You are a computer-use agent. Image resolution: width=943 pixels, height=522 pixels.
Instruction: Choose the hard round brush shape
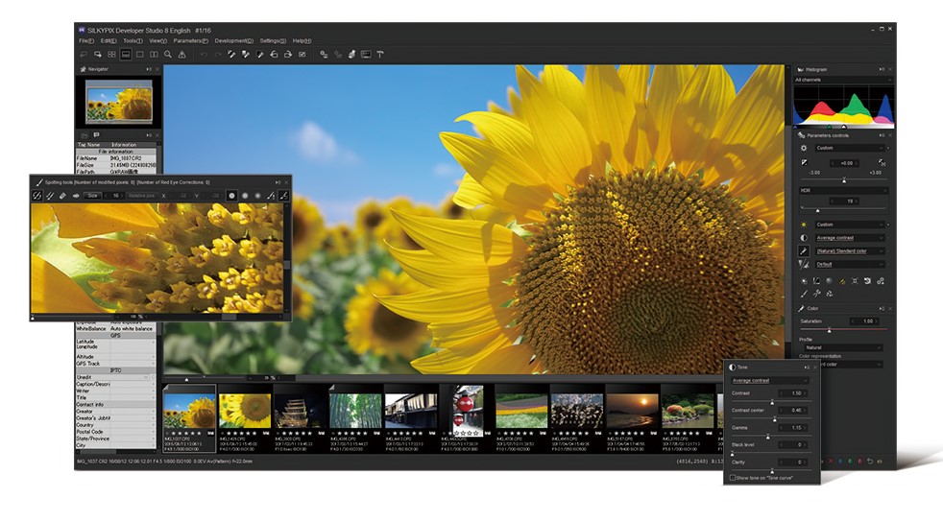click(x=231, y=195)
